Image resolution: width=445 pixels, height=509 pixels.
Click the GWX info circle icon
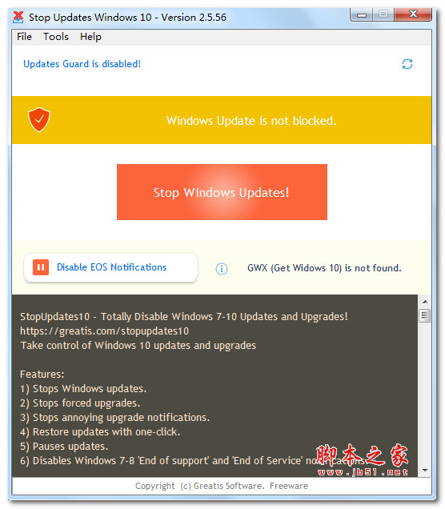(x=222, y=268)
